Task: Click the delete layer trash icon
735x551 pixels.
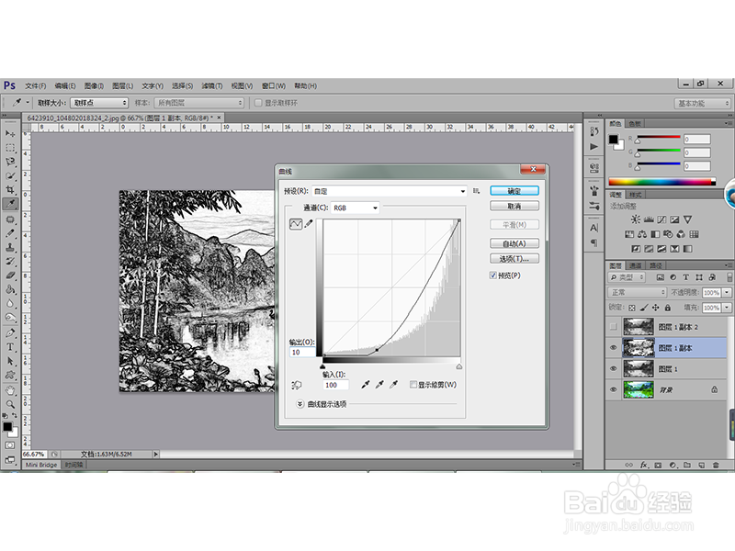Action: click(x=716, y=465)
